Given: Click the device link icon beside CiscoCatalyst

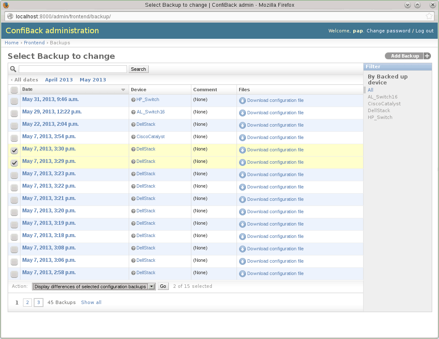Looking at the screenshot, I should coord(133,136).
